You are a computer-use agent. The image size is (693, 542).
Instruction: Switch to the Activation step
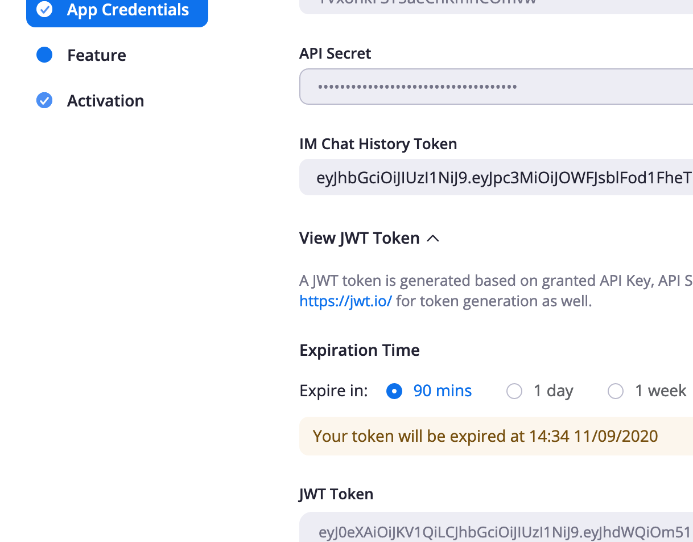coord(105,101)
